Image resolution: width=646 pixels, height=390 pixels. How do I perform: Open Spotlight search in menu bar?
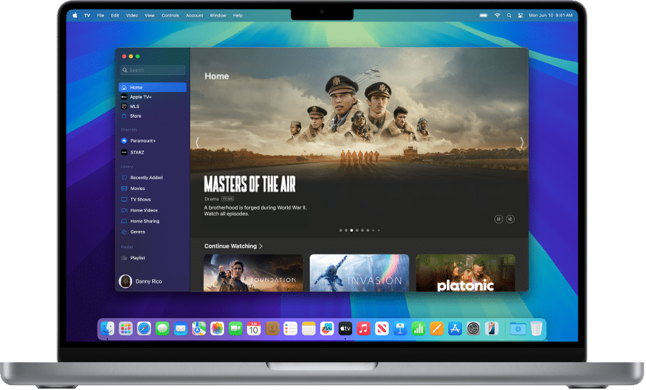tap(509, 15)
